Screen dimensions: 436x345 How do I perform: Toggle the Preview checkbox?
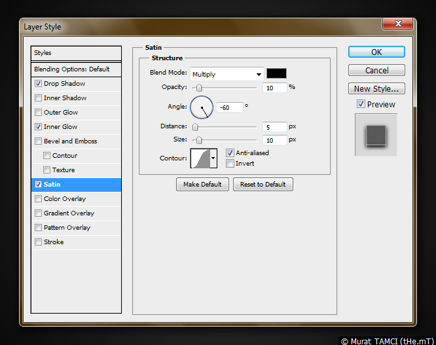pos(361,104)
